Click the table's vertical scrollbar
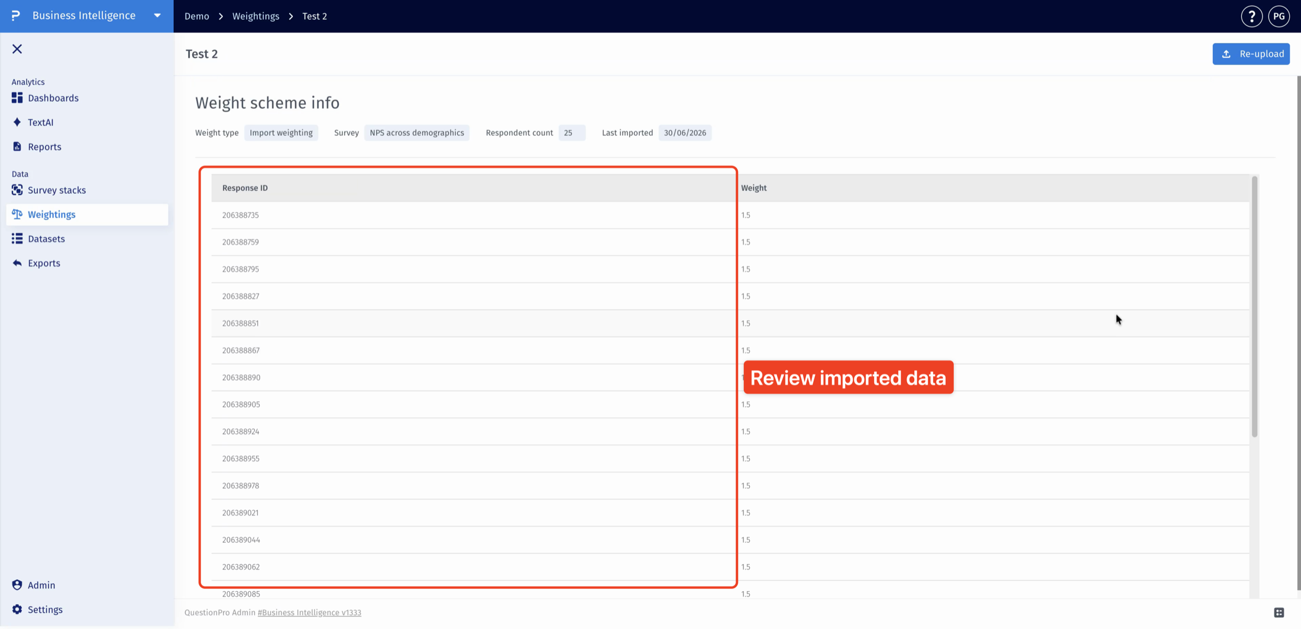 coord(1254,307)
